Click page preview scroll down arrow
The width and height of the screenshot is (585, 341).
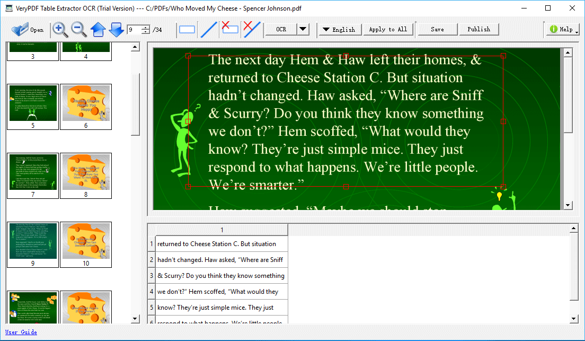coord(568,205)
